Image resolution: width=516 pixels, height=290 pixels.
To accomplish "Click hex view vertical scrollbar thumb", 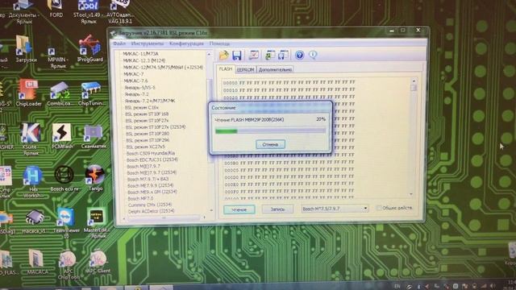I will point(414,88).
